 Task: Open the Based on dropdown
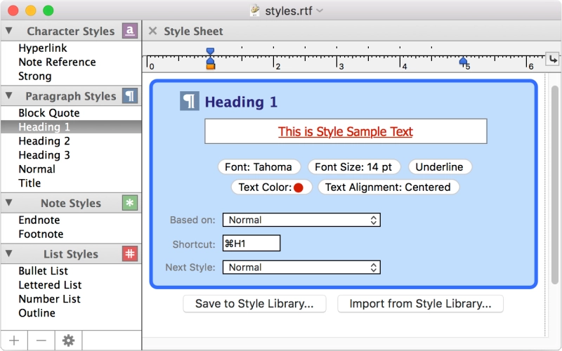pyautogui.click(x=301, y=220)
